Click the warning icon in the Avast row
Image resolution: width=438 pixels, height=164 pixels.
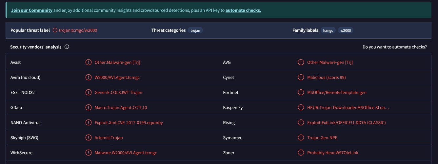click(x=89, y=62)
